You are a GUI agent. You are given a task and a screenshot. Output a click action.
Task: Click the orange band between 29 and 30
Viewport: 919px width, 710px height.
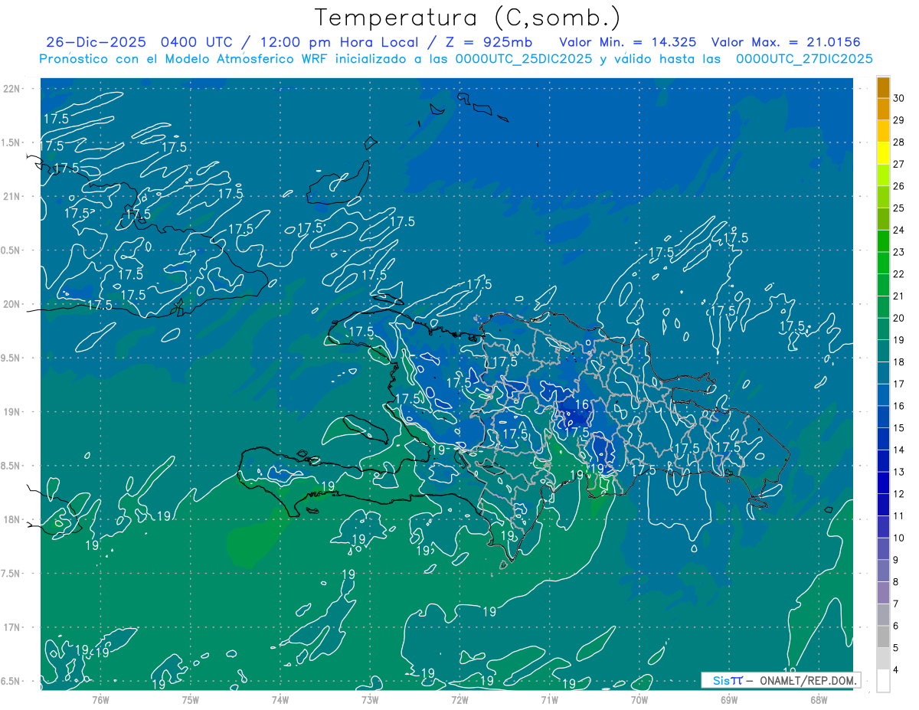coord(883,110)
